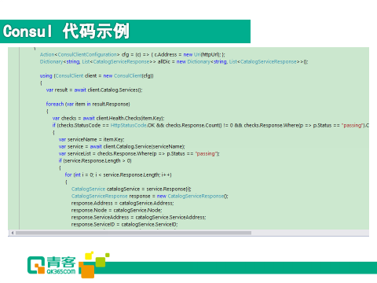The width and height of the screenshot is (377, 283).
Task: Click the 'for (int i = 0' loop line
Action: [x=119, y=175]
